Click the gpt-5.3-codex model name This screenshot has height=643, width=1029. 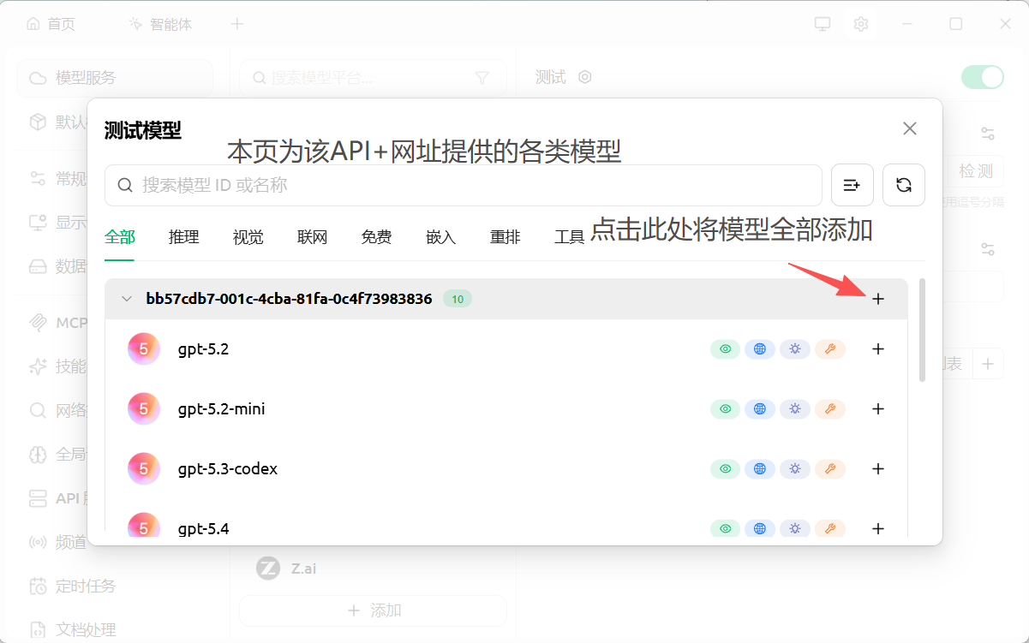pos(228,469)
